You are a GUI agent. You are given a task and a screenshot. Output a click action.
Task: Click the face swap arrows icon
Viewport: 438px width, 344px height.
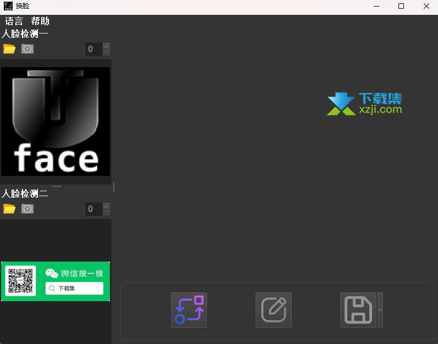point(189,310)
